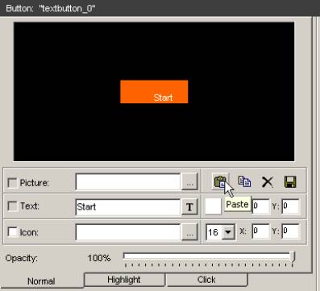The height and width of the screenshot is (291, 320).
Task: Click the black X delete icon
Action: 268,182
